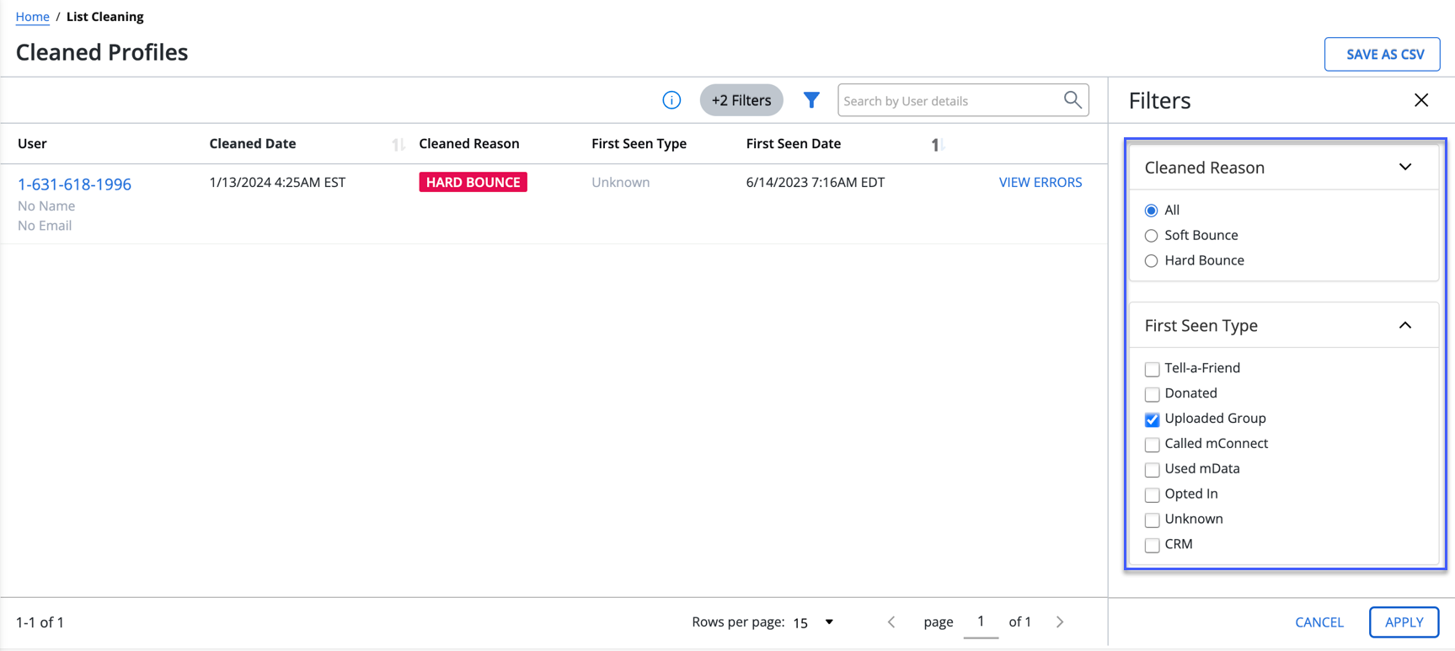Sort by Cleaned Date column arrows
Screen dimensions: 1455x651
pyautogui.click(x=398, y=145)
